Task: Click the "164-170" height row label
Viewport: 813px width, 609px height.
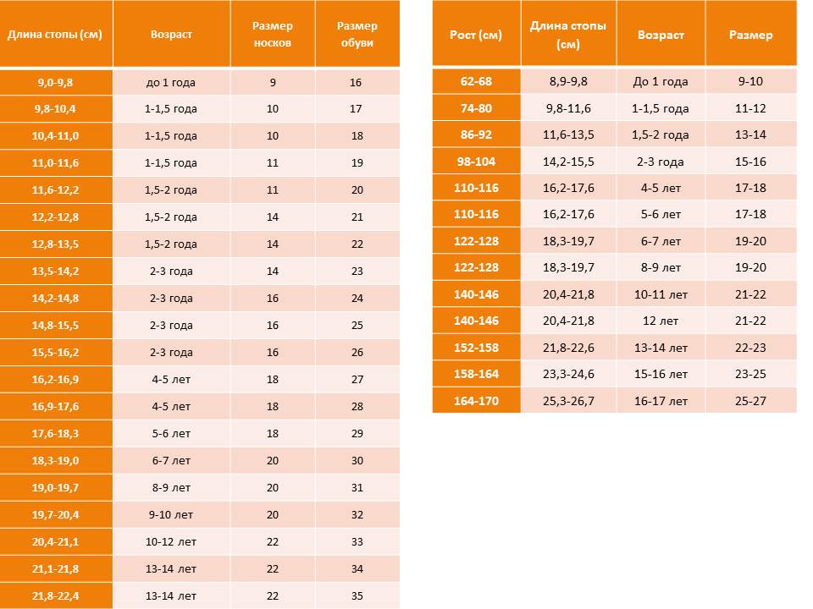Action: pyautogui.click(x=476, y=401)
